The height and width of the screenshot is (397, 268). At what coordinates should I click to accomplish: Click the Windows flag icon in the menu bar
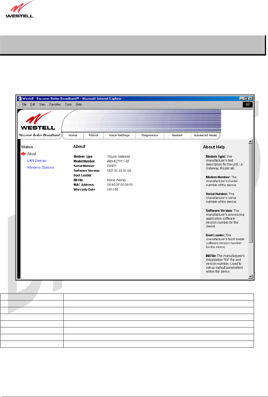point(248,104)
